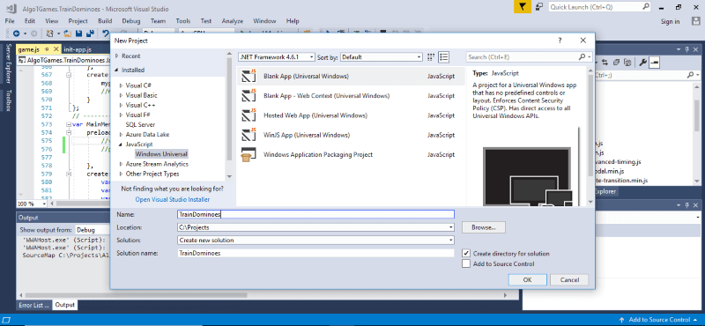Click the Browse... button
The height and width of the screenshot is (326, 705).
coord(483,227)
